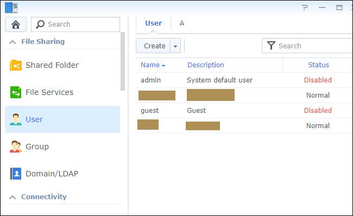Click Disabled status of guest

[x=318, y=111]
